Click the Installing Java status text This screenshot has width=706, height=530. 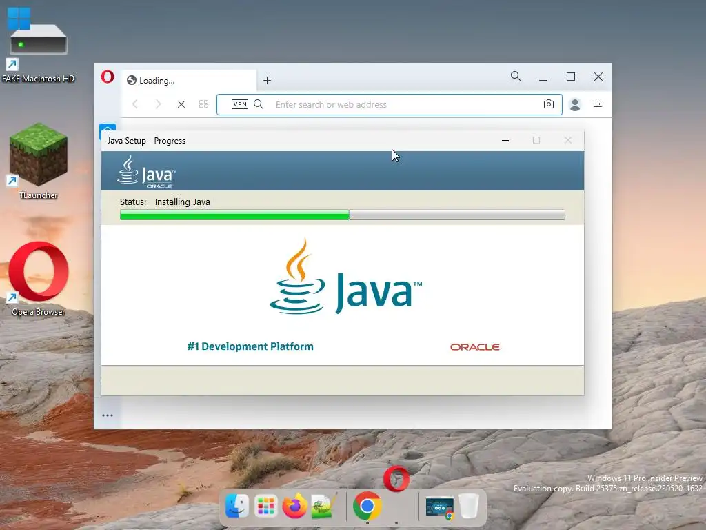(182, 202)
